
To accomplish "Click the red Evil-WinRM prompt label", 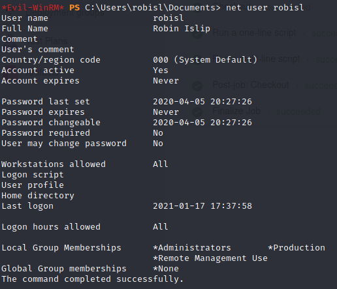I will pos(33,8).
